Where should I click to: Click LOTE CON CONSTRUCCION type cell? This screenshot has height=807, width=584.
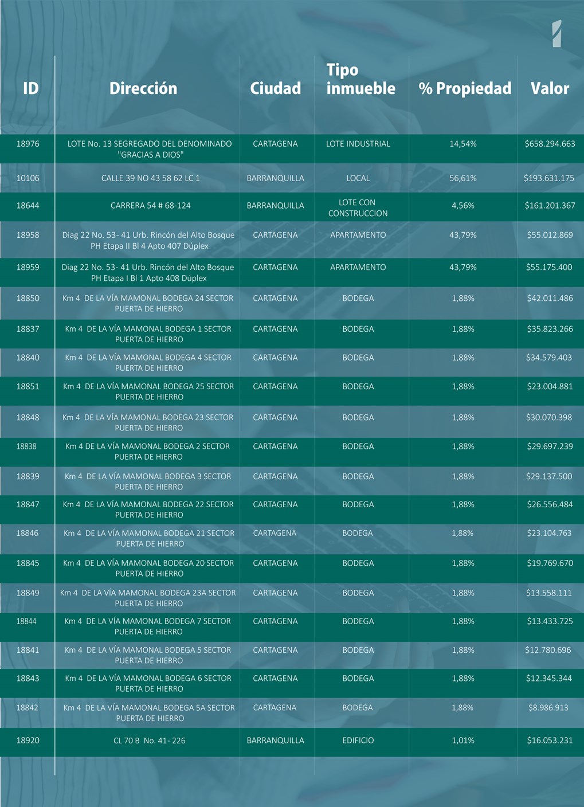click(x=358, y=207)
